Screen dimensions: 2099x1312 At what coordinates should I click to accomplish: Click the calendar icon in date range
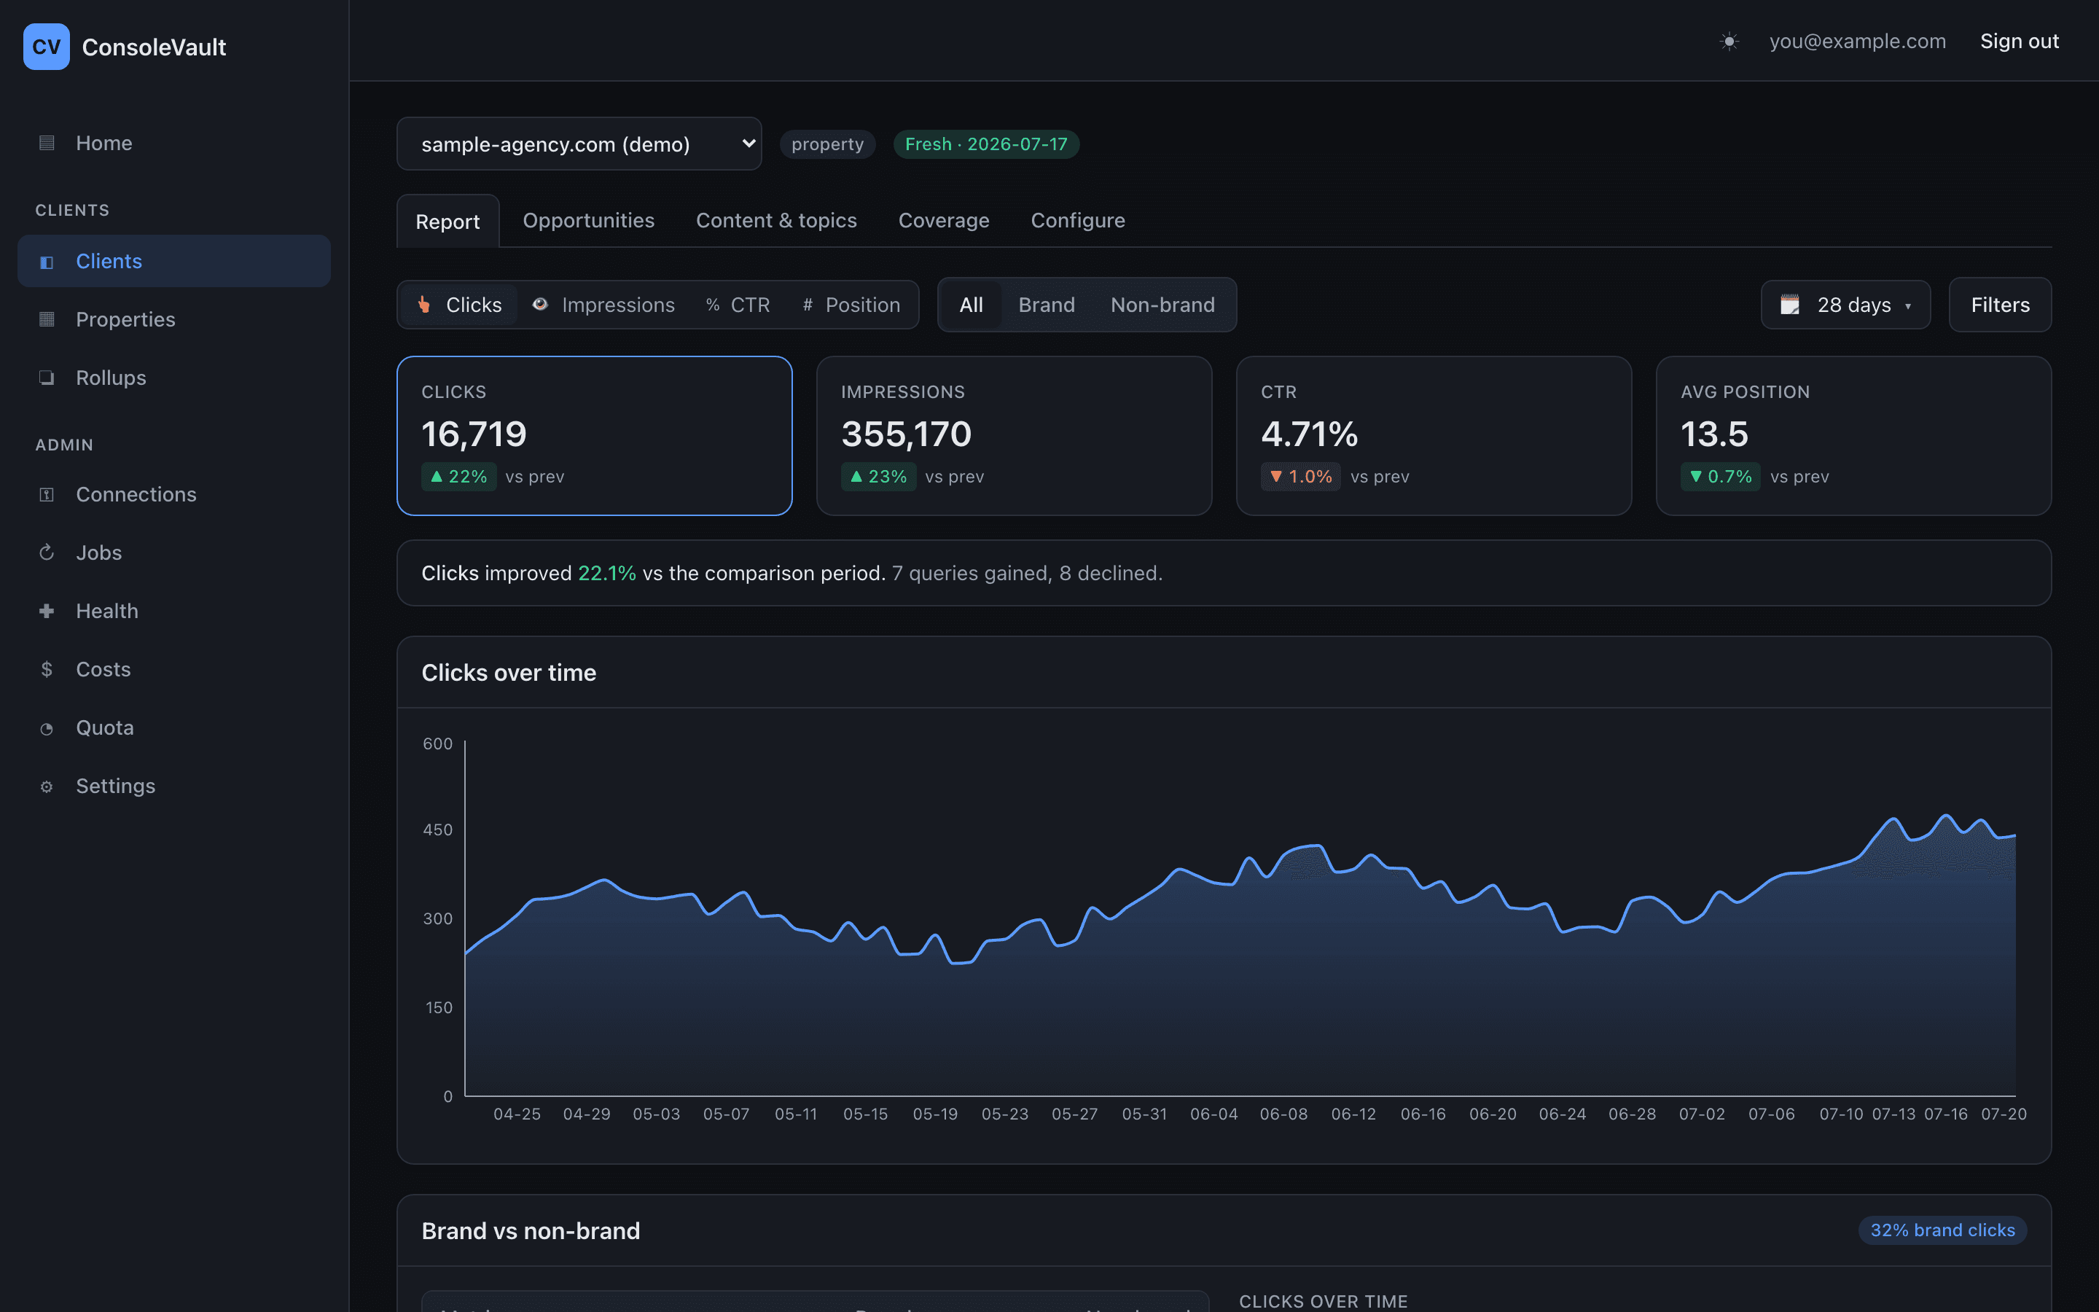(1789, 305)
